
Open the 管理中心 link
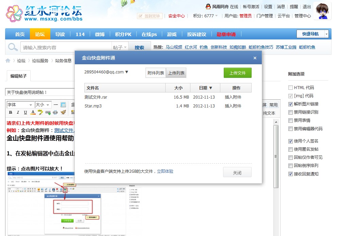303,16
